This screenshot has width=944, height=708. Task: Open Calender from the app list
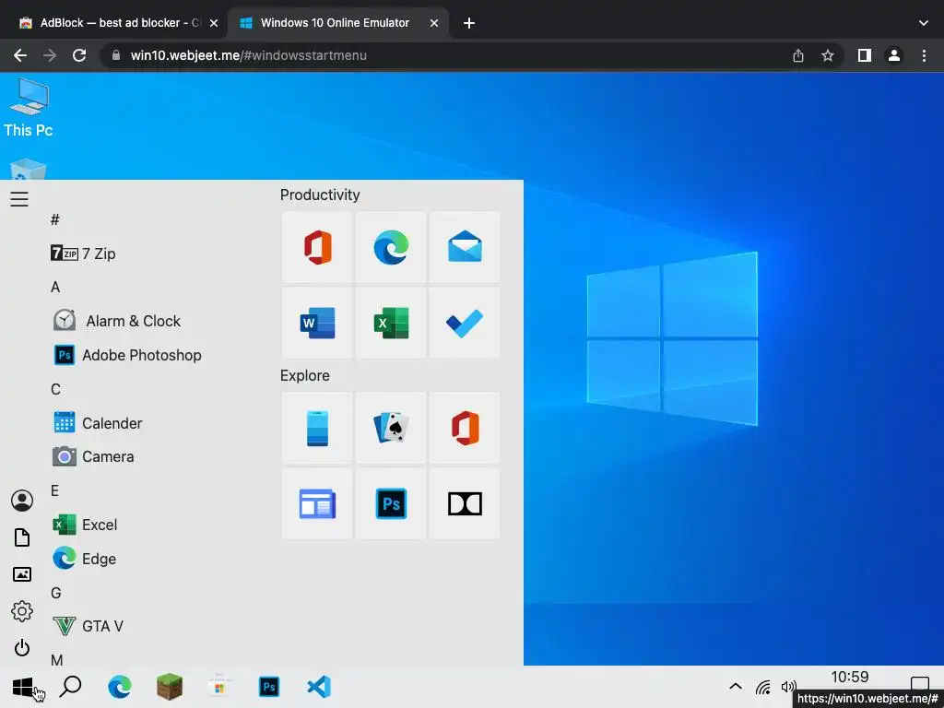pyautogui.click(x=98, y=423)
